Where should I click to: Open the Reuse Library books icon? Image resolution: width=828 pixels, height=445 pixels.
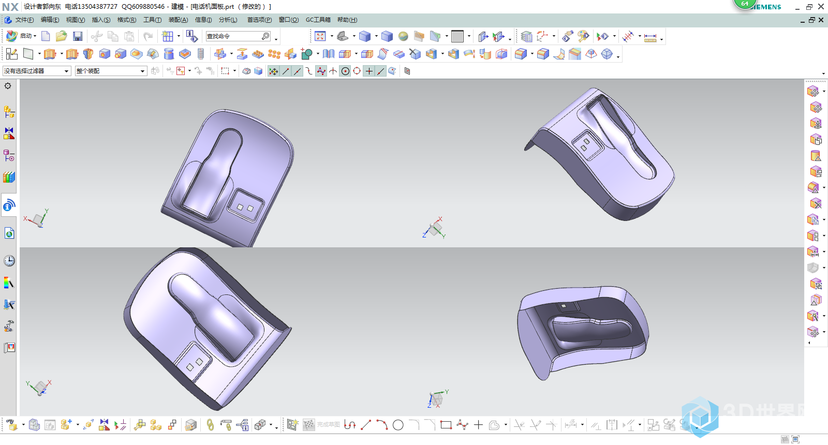pos(9,177)
